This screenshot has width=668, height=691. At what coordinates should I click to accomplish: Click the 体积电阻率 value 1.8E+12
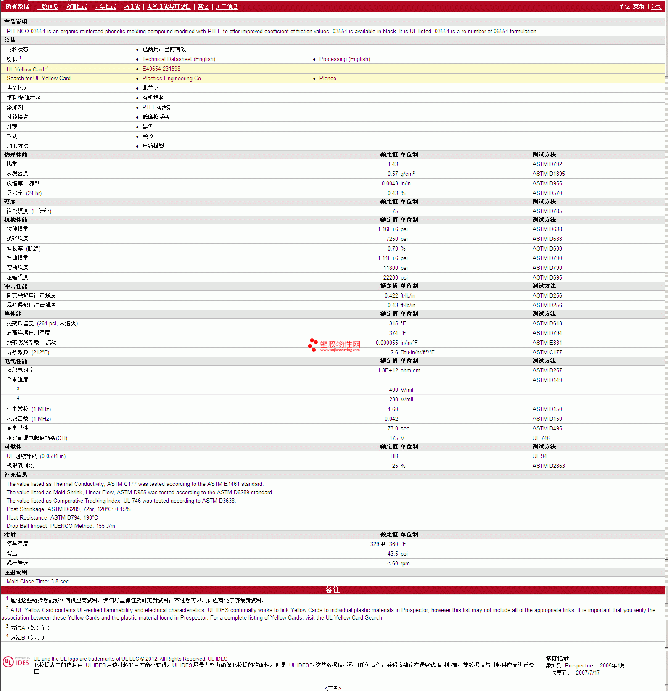click(x=388, y=371)
